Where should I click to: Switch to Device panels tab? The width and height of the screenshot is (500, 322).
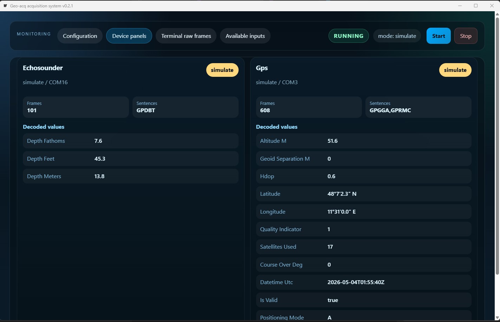tap(129, 36)
